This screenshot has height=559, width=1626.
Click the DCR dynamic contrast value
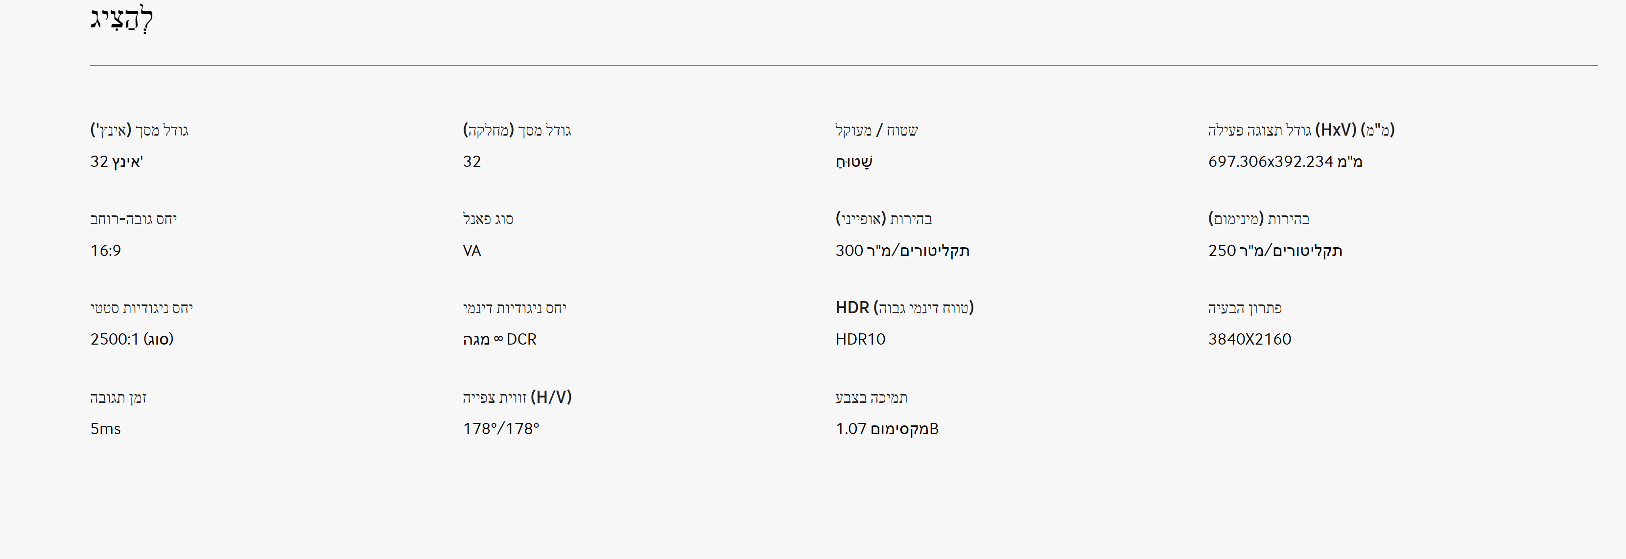pyautogui.click(x=499, y=339)
